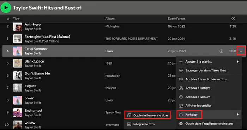Open Anti-Hero album cover thumbnail
Viewport: 247px width, 130px height.
point(18,27)
